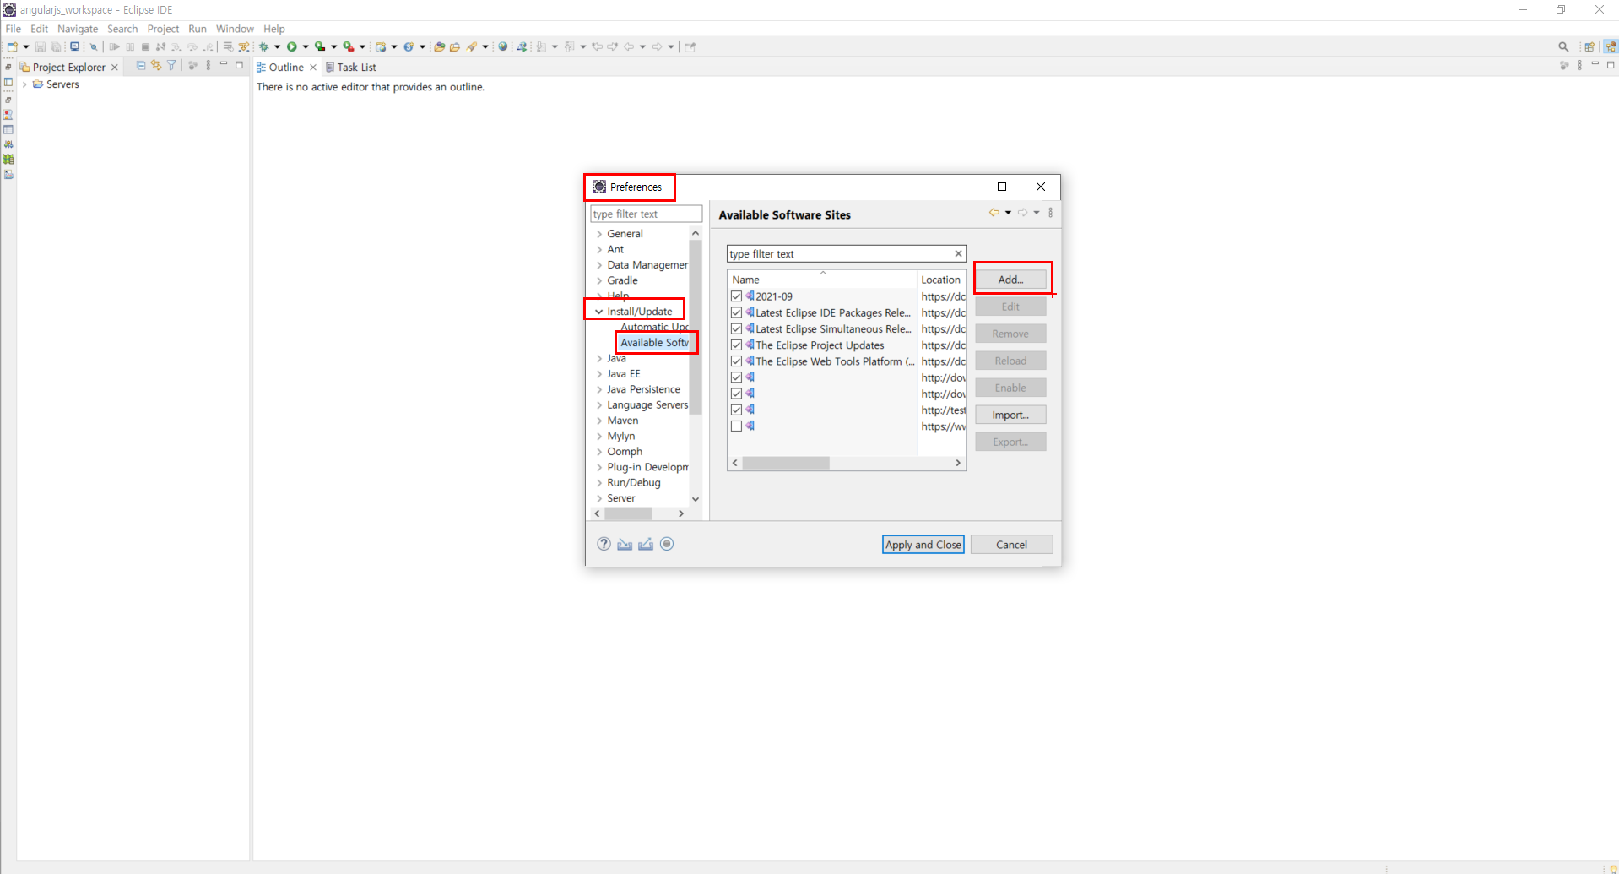Click the Save All toolbar icon

[x=56, y=46]
